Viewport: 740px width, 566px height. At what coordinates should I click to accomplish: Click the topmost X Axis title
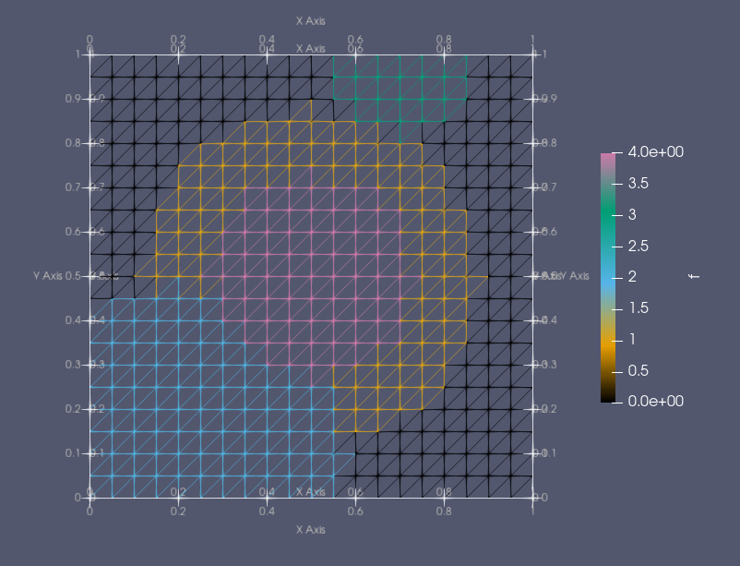click(x=311, y=21)
